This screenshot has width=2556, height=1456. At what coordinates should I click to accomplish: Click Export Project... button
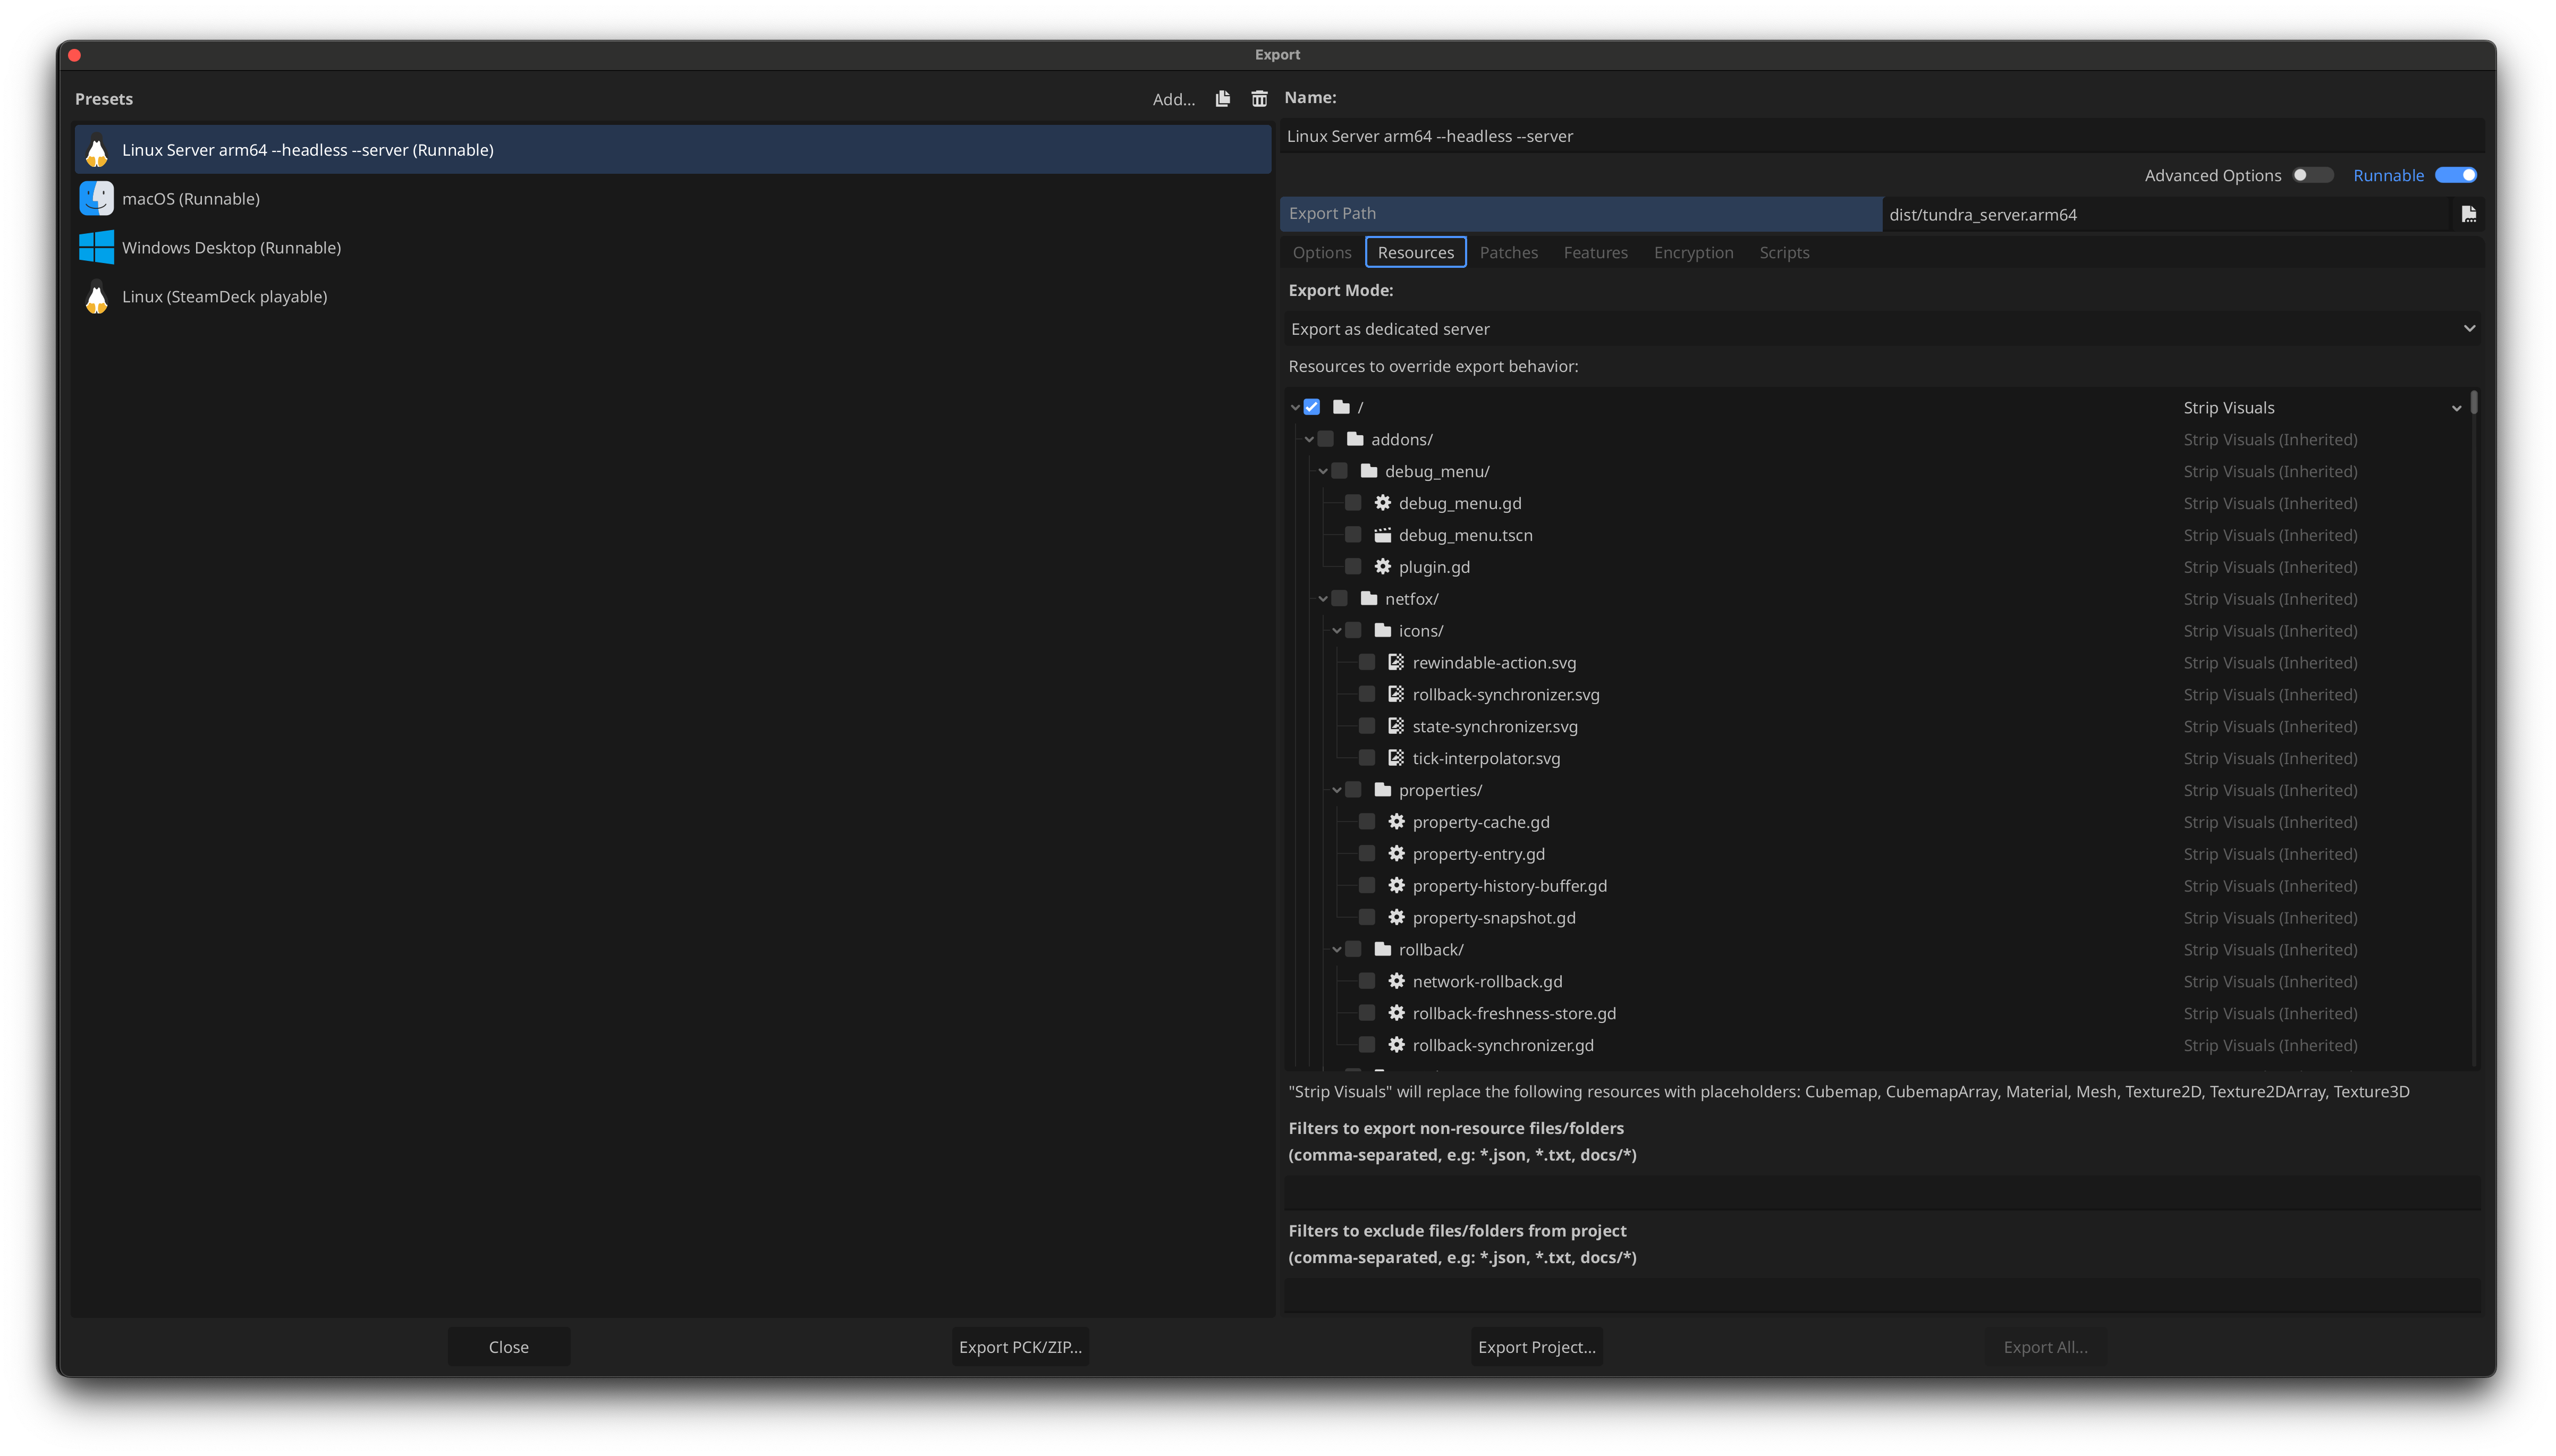(x=1536, y=1347)
